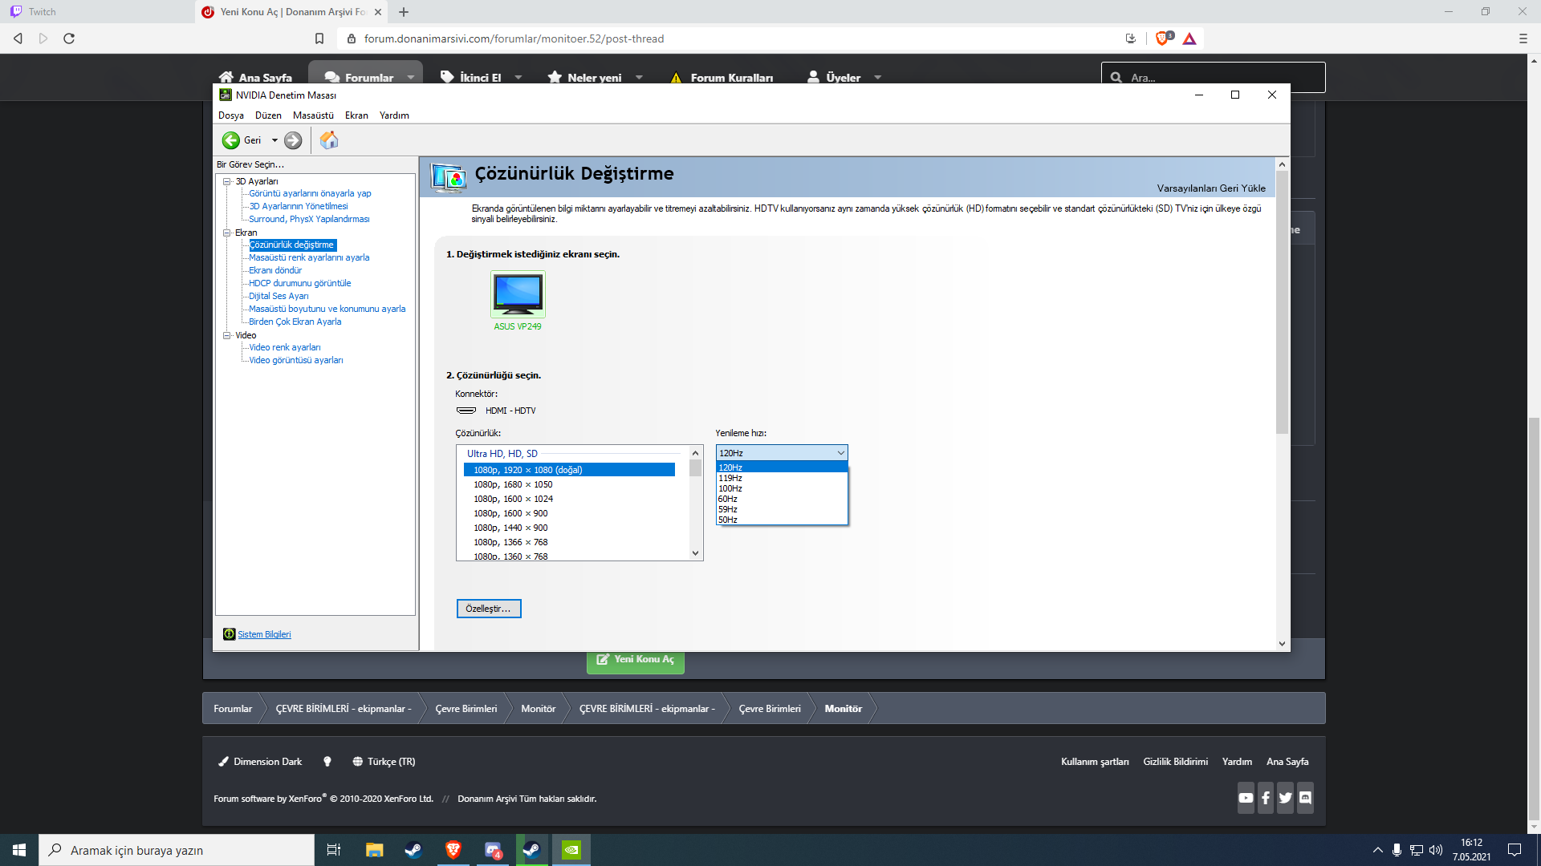Click the page install icon in address bar
Image resolution: width=1541 pixels, height=866 pixels.
point(1131,38)
